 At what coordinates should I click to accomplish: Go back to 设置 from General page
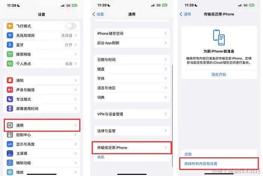point(98,14)
